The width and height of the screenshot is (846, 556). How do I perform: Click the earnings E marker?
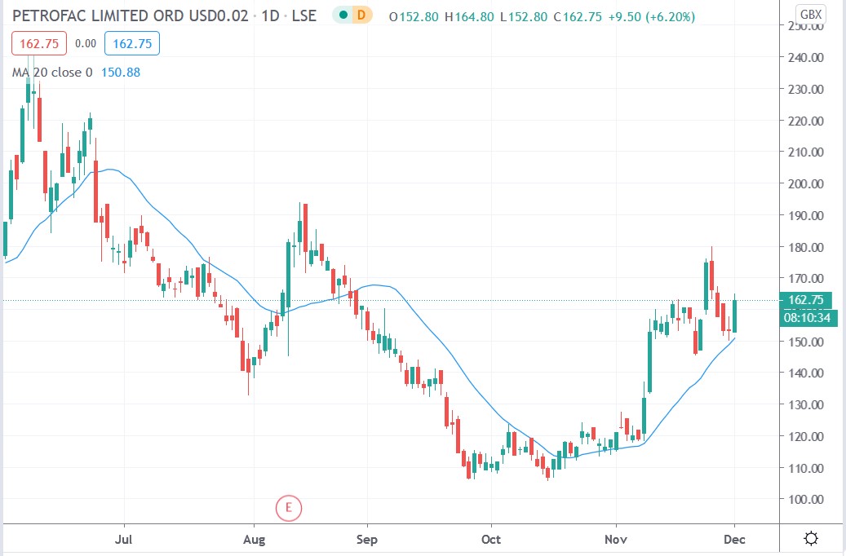coord(289,508)
